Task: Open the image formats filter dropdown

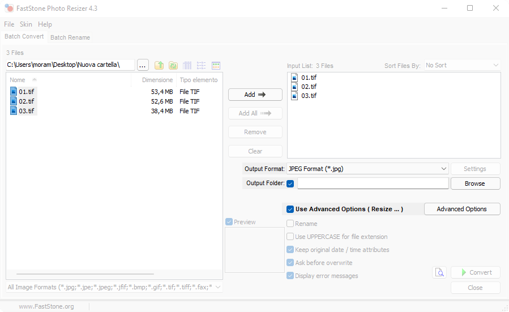Action: [x=114, y=287]
